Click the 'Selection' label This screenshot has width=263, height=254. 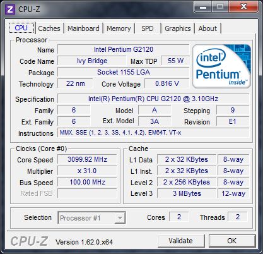point(38,217)
